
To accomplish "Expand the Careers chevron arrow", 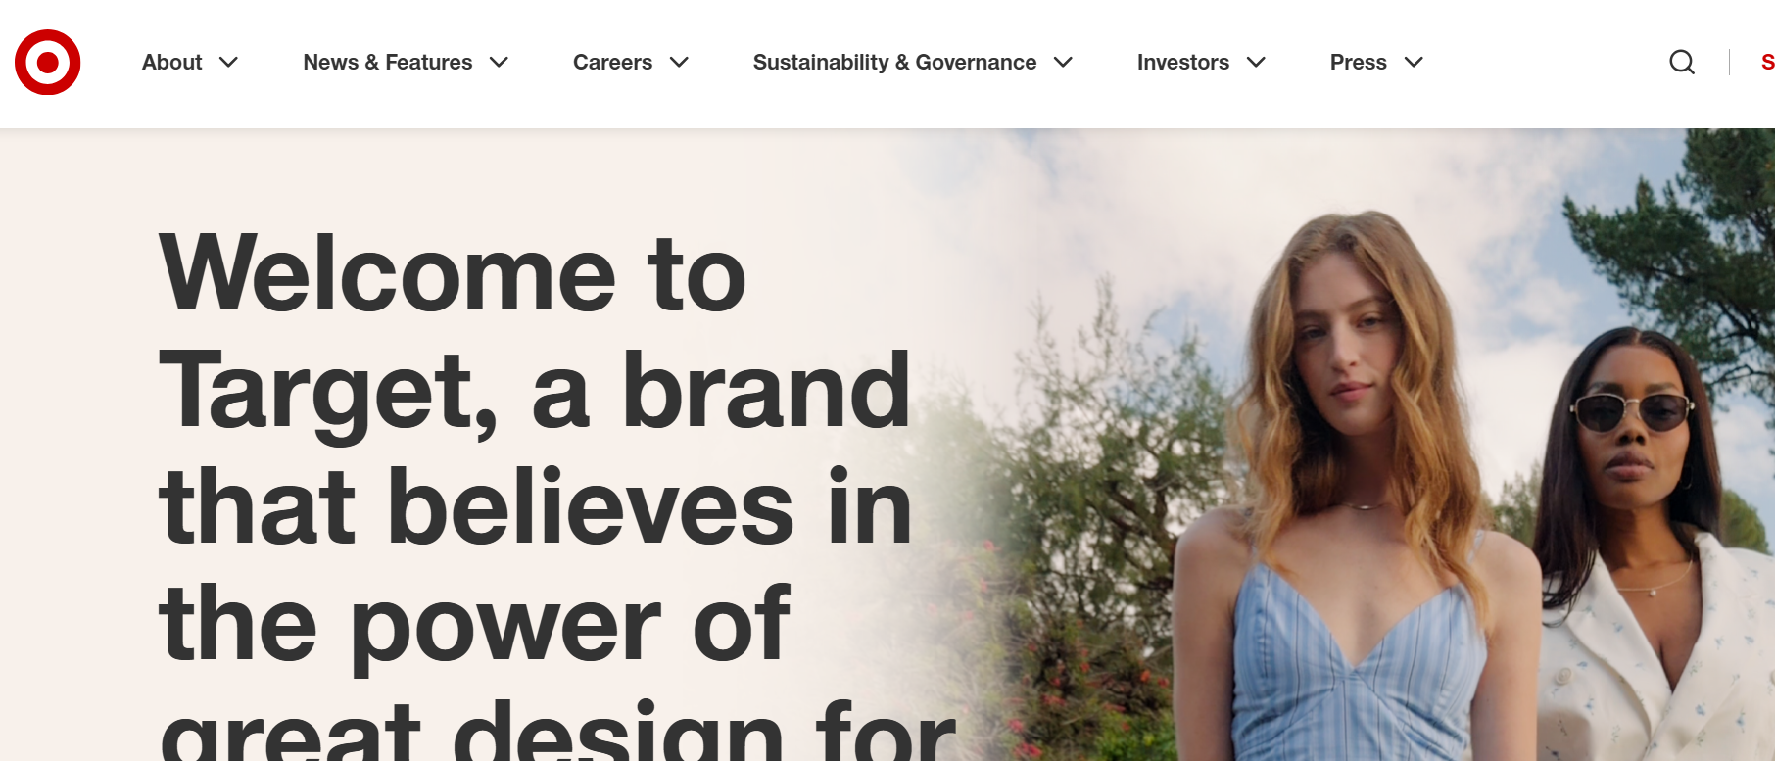I will pyautogui.click(x=679, y=62).
